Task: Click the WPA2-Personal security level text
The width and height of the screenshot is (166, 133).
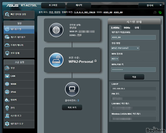Action: [81, 62]
